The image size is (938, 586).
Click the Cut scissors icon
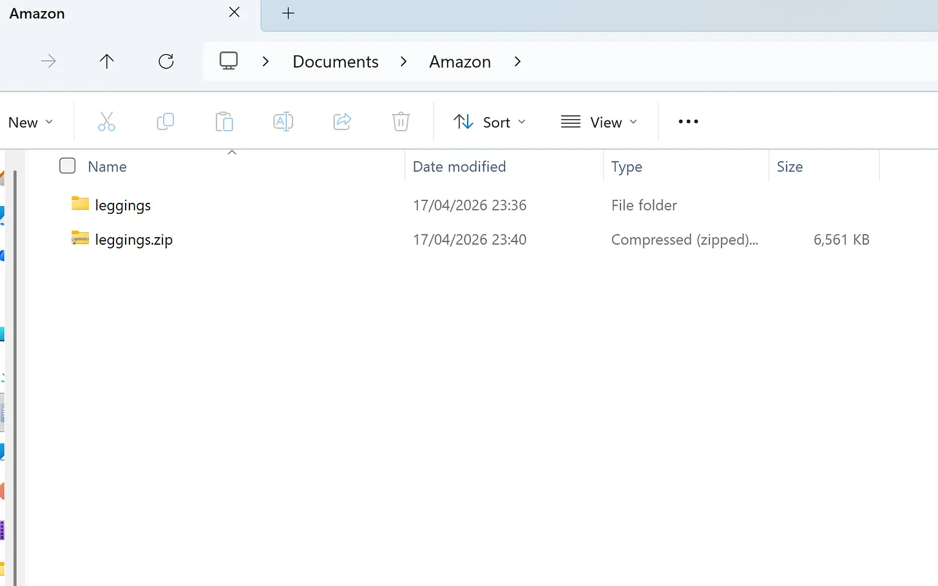tap(106, 122)
